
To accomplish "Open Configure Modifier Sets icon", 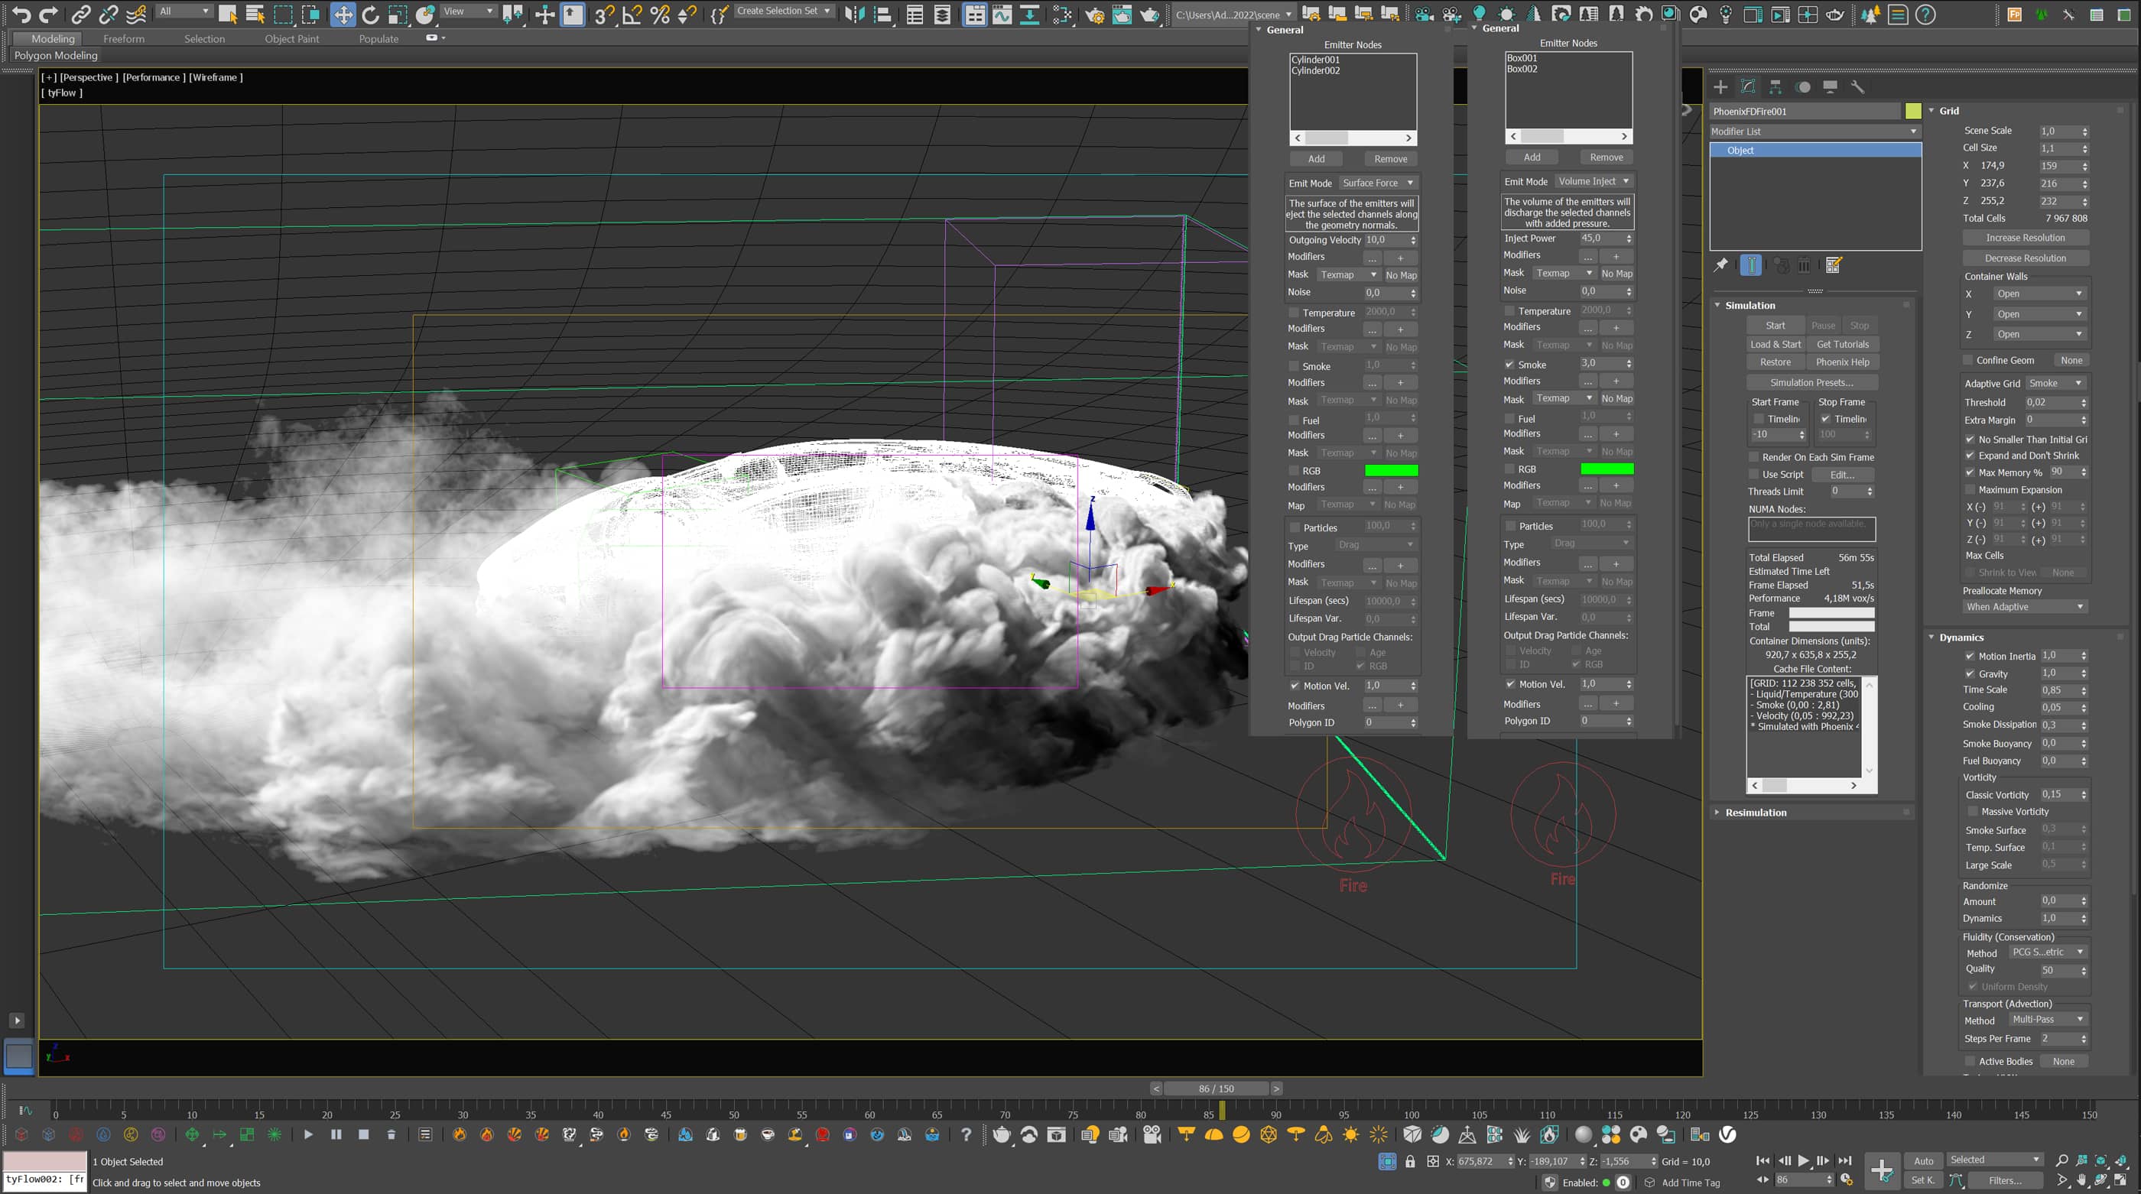I will click(x=1834, y=265).
